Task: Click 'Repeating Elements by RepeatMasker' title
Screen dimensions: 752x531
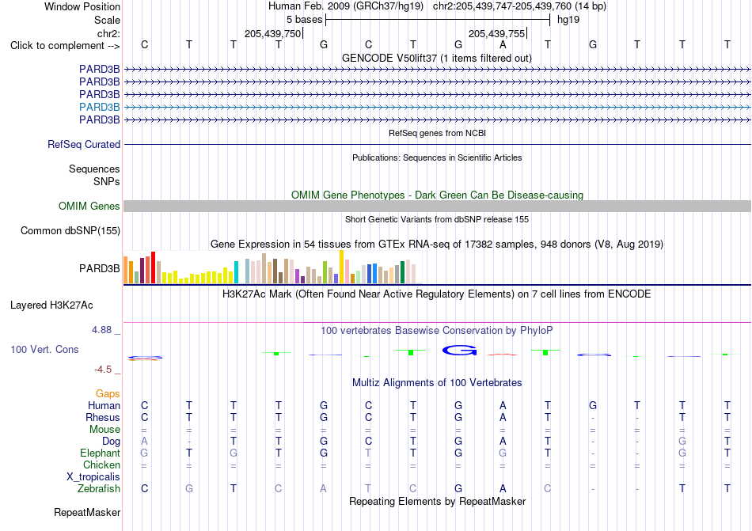Action: coord(437,501)
